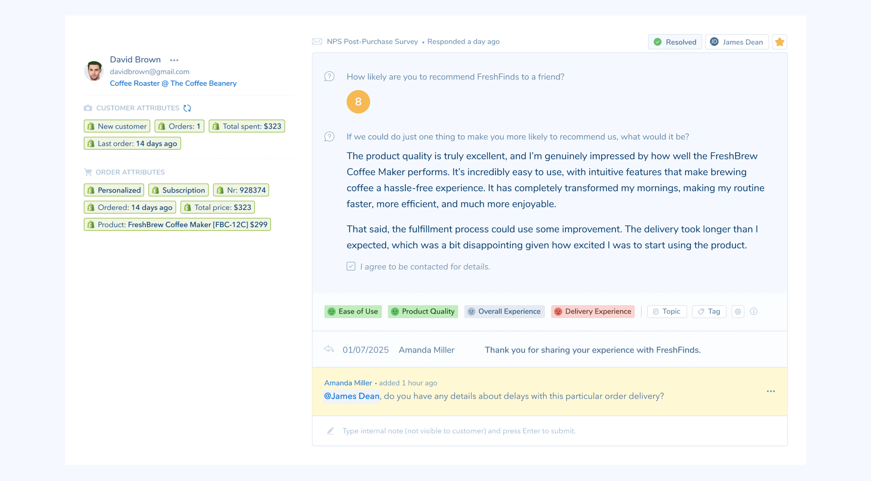Screen dimensions: 871x481
Task: Click the internal note input field
Action: click(458, 431)
